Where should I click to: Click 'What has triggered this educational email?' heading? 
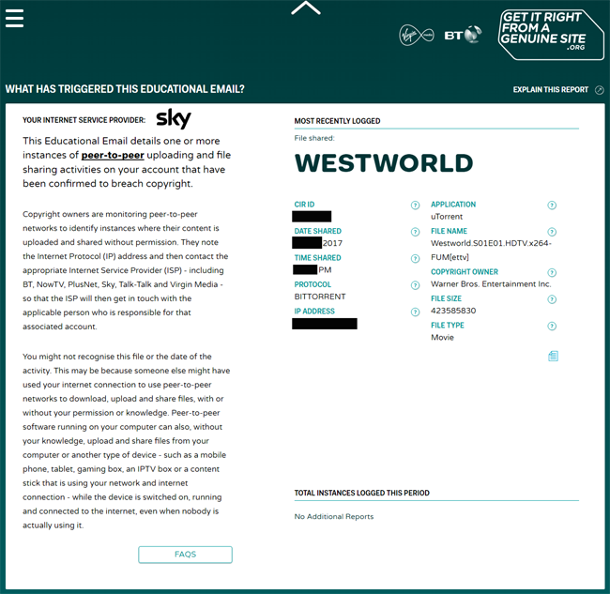[x=125, y=89]
